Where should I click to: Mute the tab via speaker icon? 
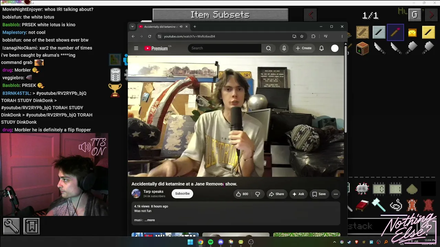[x=181, y=27]
